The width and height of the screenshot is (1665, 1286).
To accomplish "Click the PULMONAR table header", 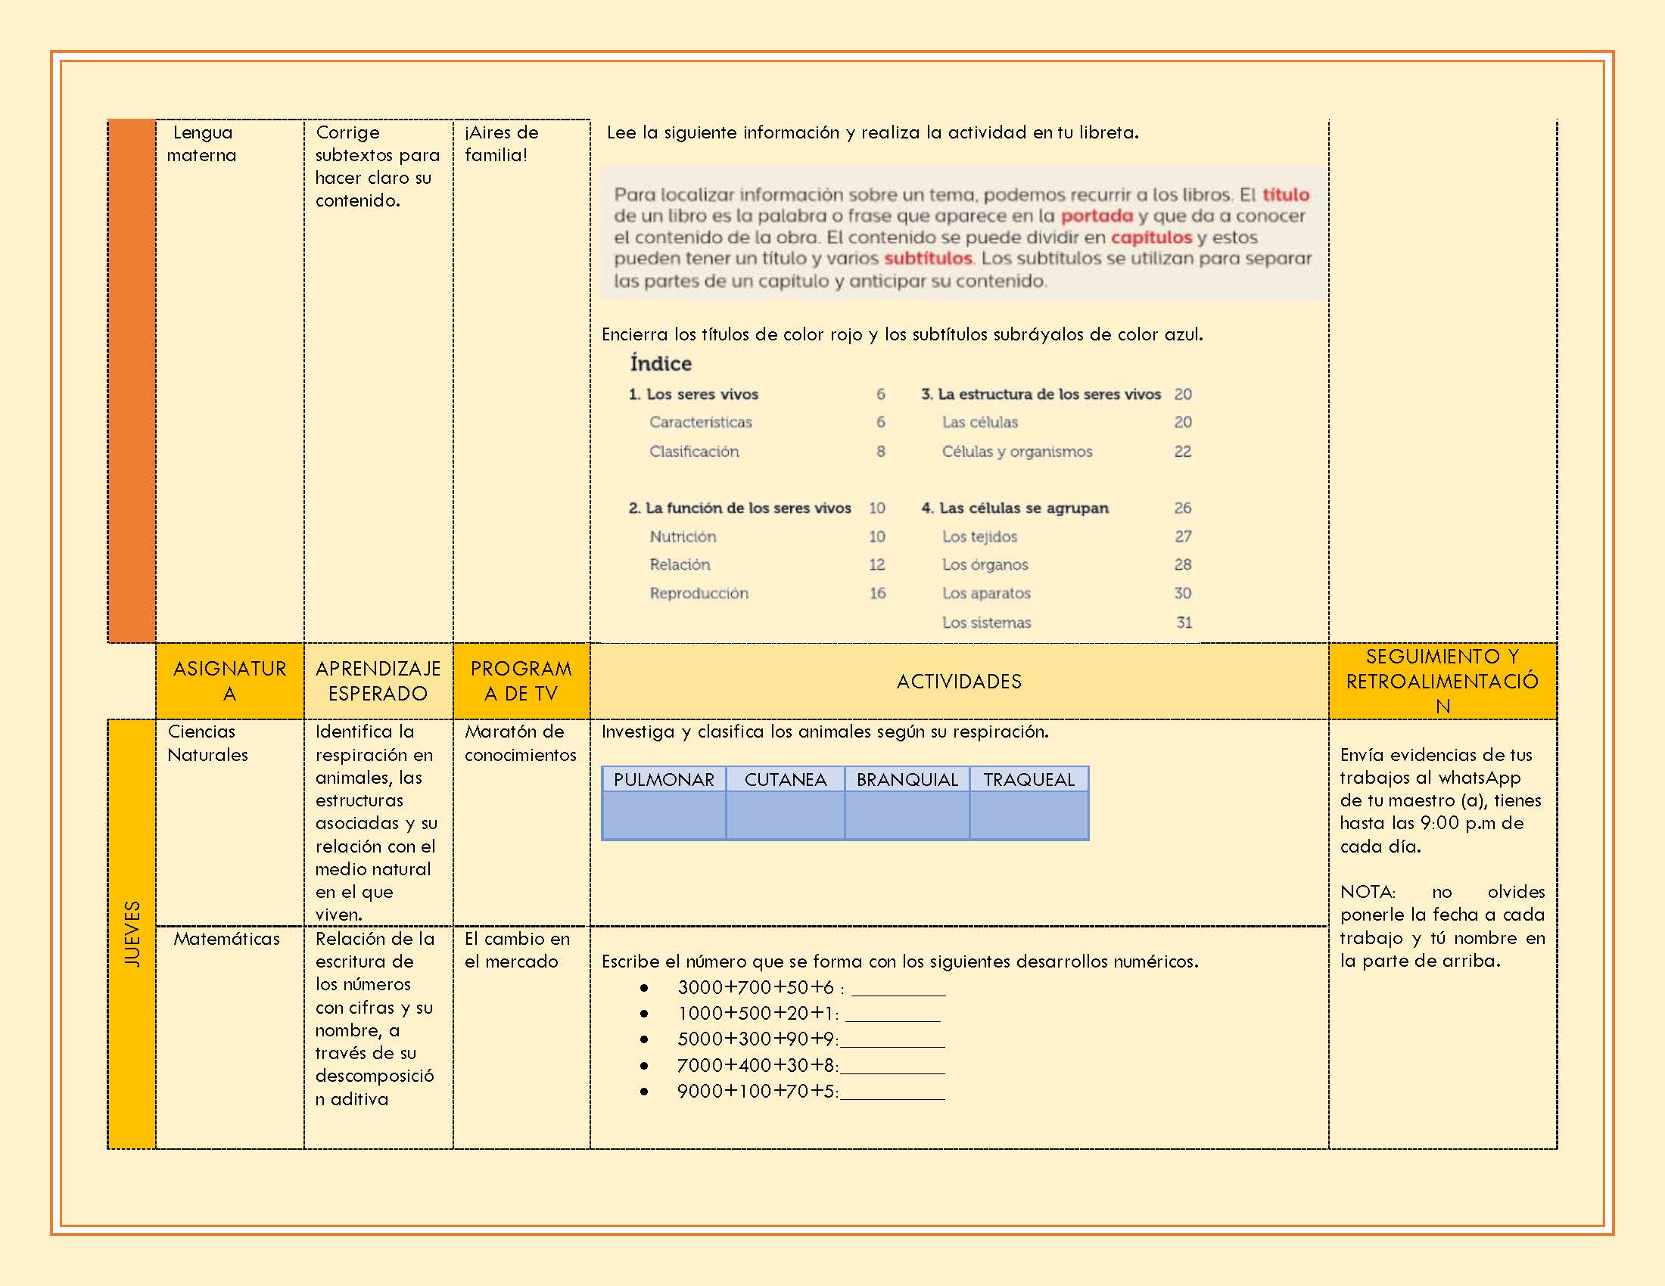I will pos(664,779).
